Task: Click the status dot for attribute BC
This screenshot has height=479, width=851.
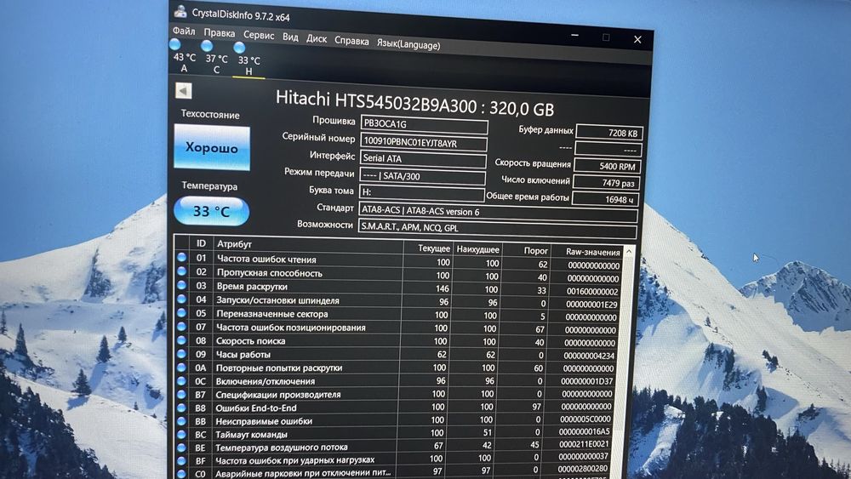Action: click(x=181, y=434)
